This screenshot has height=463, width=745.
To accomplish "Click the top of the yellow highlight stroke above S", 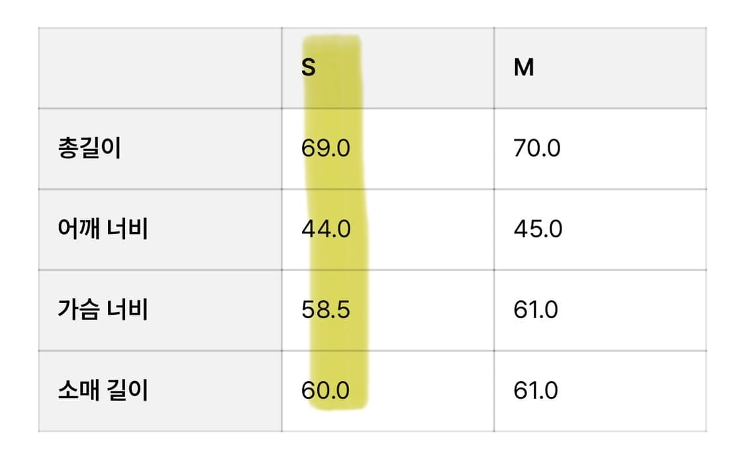I will point(332,40).
